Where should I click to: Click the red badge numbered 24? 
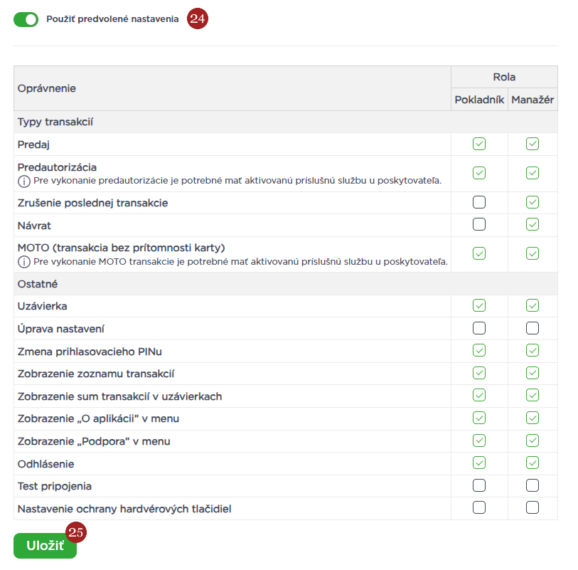pyautogui.click(x=197, y=19)
